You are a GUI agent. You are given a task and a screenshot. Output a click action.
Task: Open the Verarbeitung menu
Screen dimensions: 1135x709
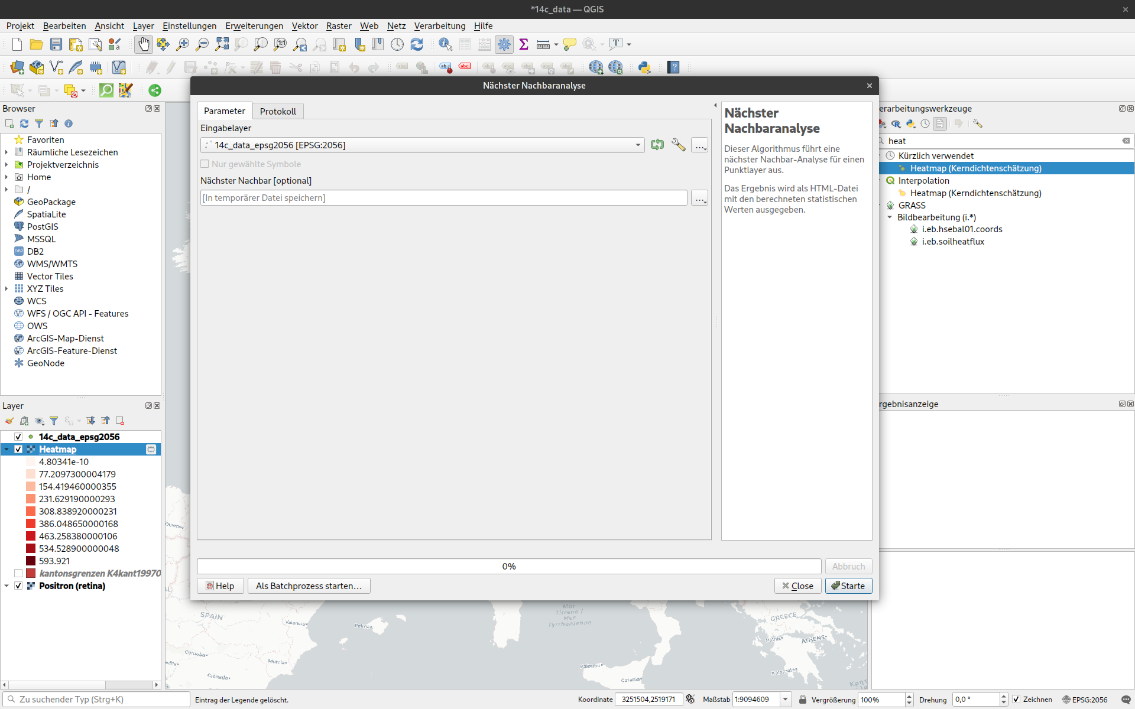(x=439, y=26)
